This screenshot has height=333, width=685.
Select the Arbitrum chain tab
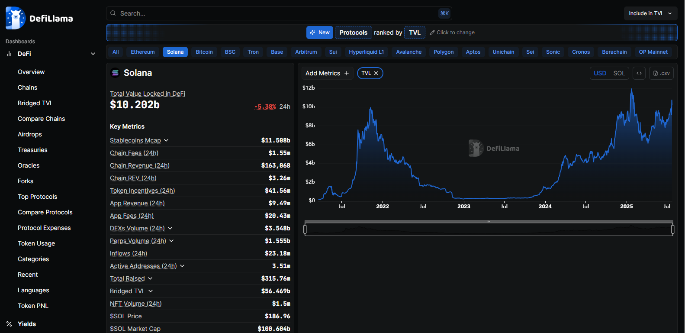[x=306, y=52]
